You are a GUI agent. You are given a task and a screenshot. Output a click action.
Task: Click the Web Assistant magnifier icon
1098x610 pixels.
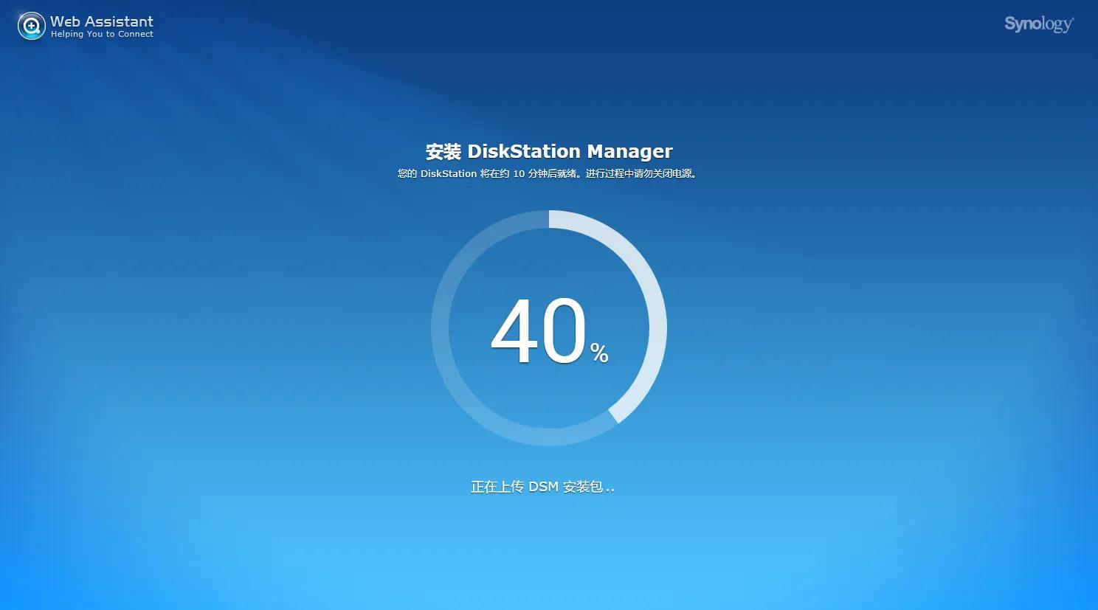point(31,27)
